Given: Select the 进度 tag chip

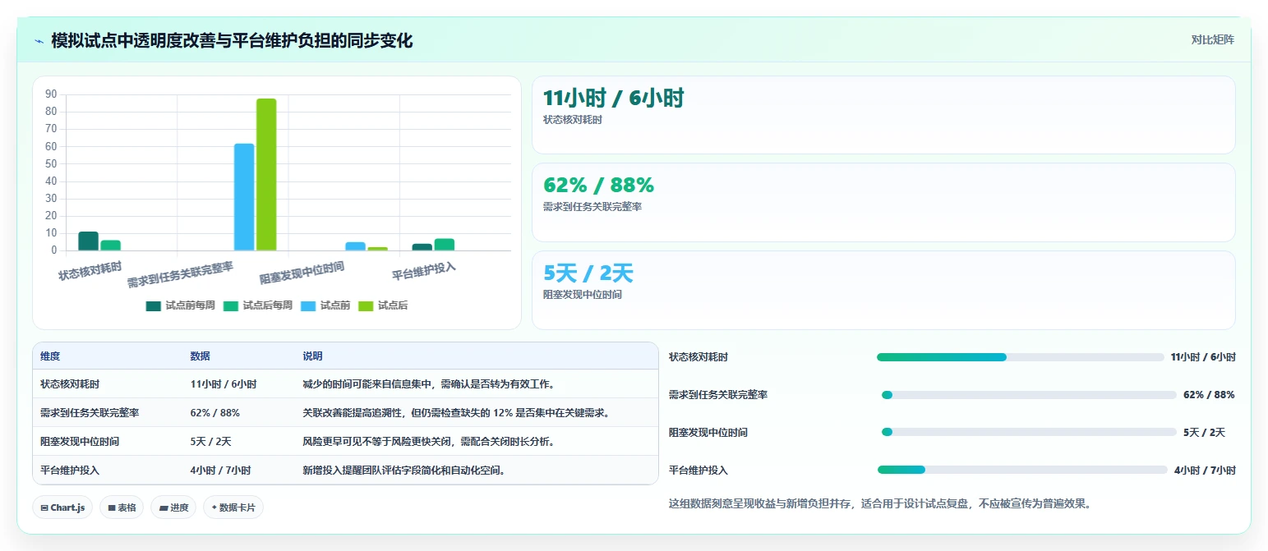Looking at the screenshot, I should click(173, 507).
